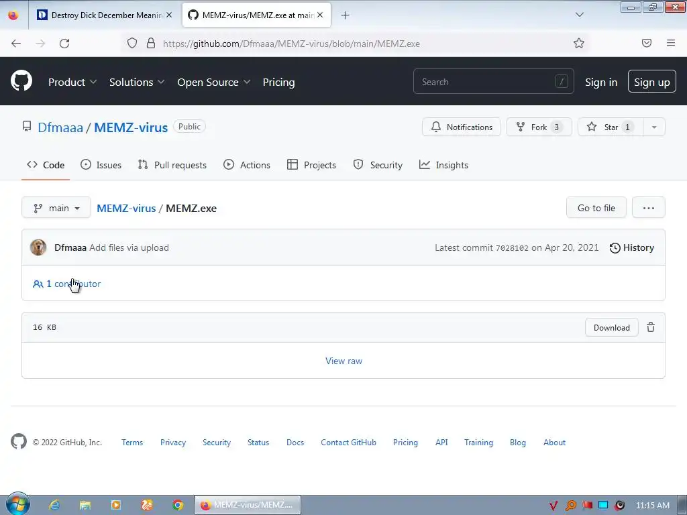Expand the Solutions menu
The width and height of the screenshot is (687, 515).
click(x=137, y=82)
